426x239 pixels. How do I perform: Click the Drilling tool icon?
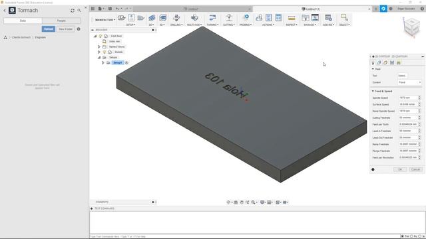[x=176, y=18]
